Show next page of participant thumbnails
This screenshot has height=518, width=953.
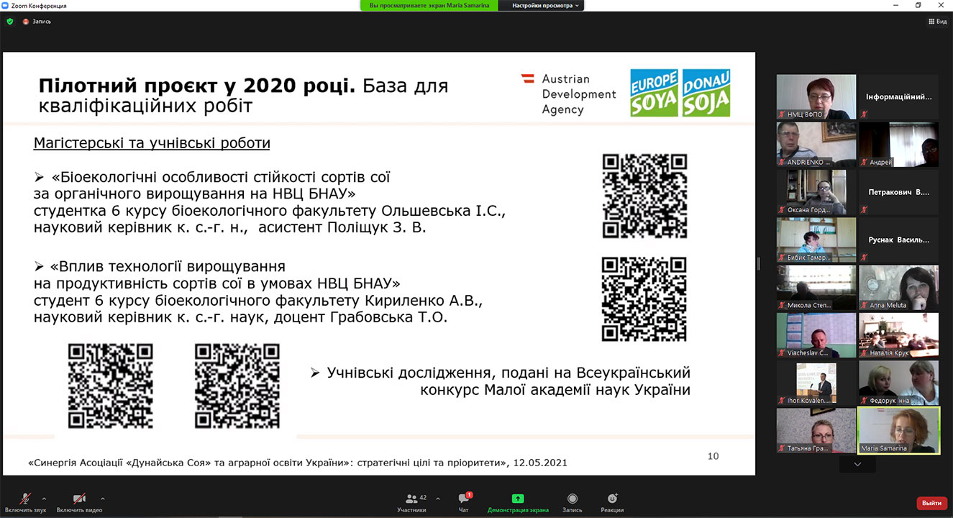[x=857, y=465]
